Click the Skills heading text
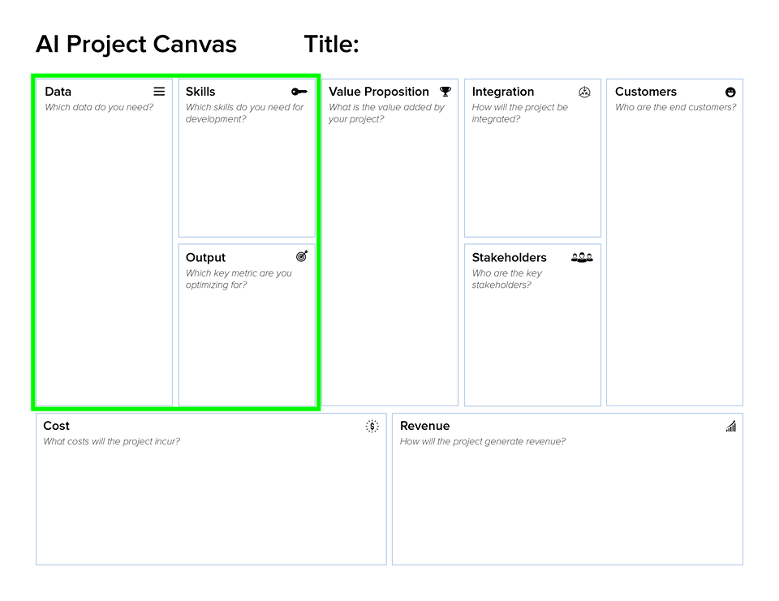The image size is (779, 601). (200, 92)
